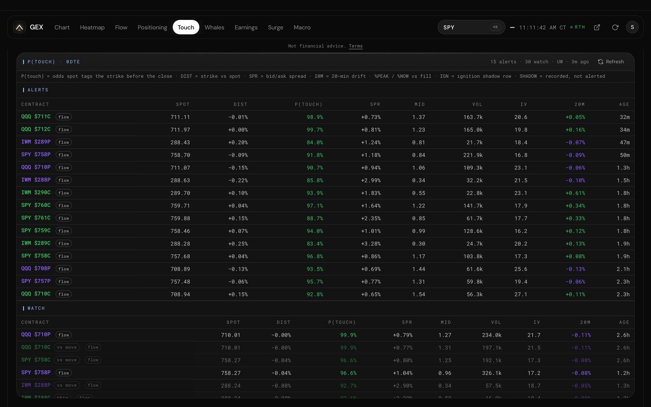Image resolution: width=651 pixels, height=407 pixels.
Task: Select the IWM $290C contract
Action: click(x=36, y=192)
